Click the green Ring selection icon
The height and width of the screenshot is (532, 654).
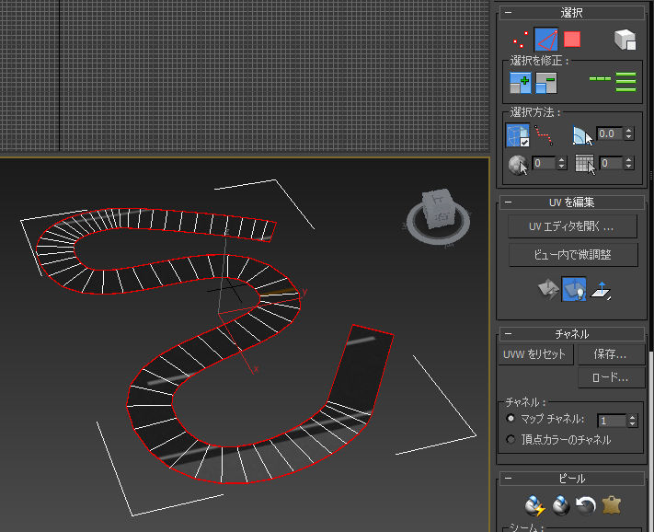point(625,82)
